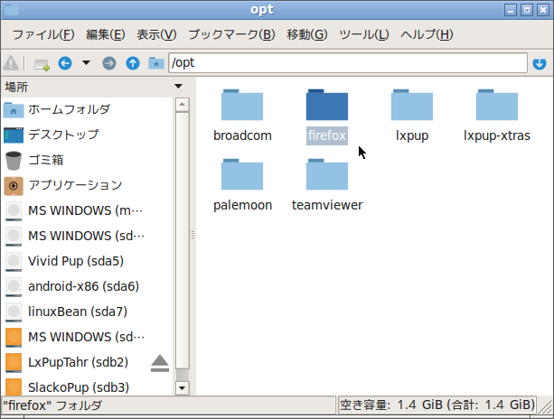This screenshot has height=419, width=554.
Task: Eject LxPupTahr (sdb2) with eject icon
Action: point(160,363)
